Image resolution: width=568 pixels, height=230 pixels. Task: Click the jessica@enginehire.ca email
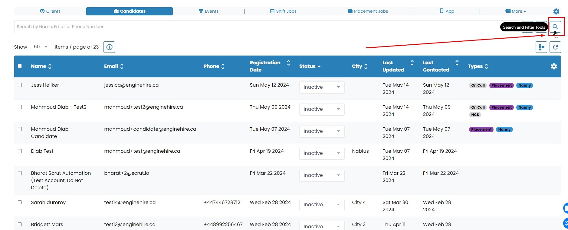tap(131, 85)
